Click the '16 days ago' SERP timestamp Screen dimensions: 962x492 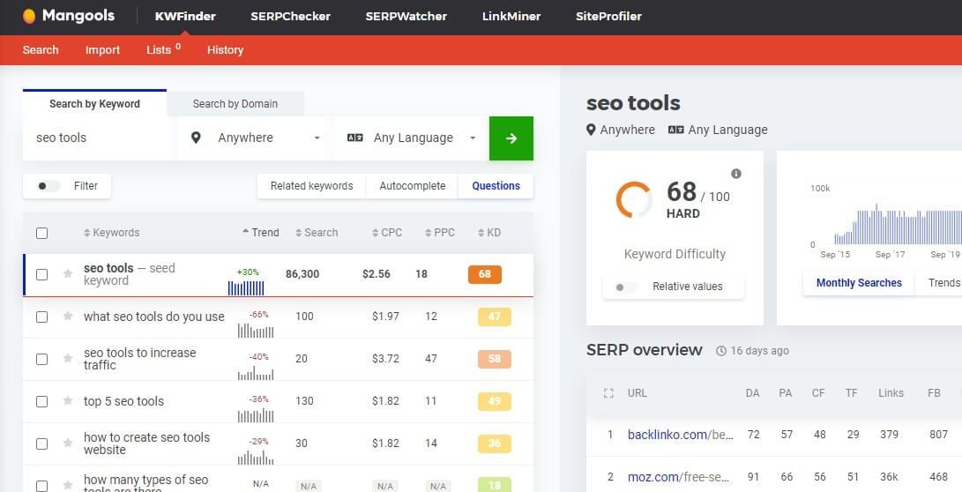(x=759, y=351)
